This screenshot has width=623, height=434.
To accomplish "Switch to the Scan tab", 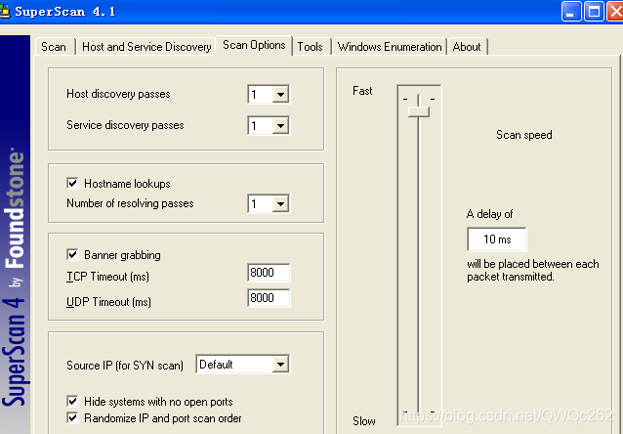I will click(x=54, y=47).
